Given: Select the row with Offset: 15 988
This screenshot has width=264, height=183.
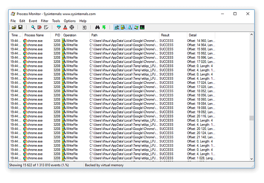Looking at the screenshot, I should coord(113,49).
